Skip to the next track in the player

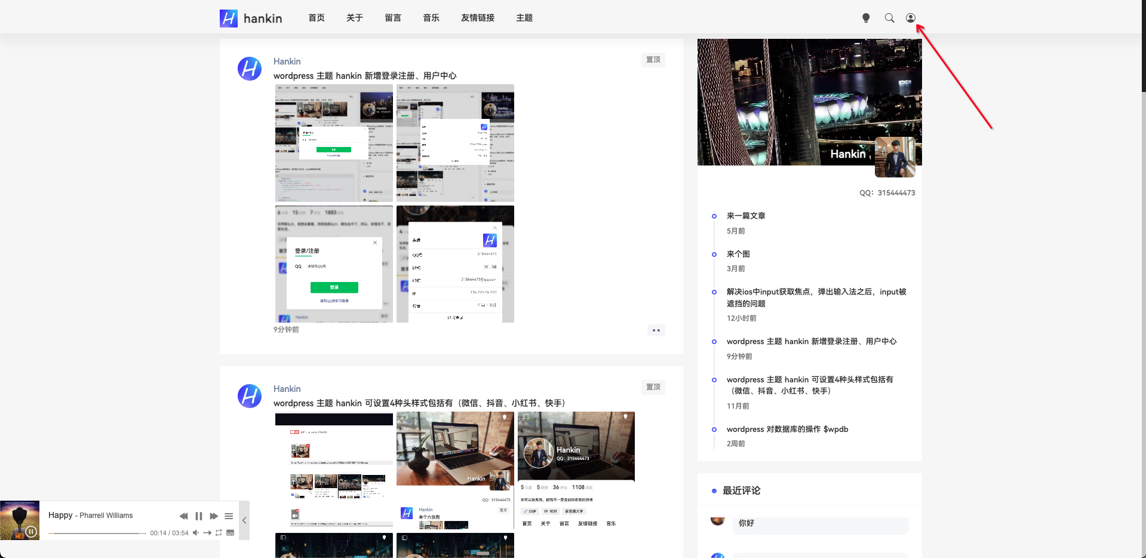pos(214,516)
